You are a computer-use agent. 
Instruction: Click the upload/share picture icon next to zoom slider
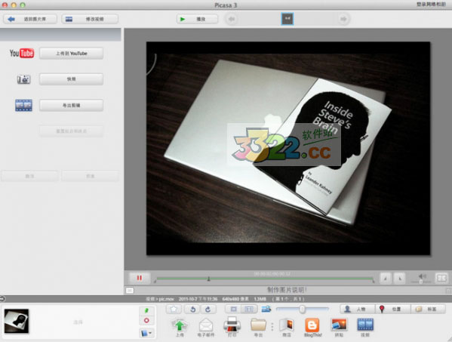point(266,309)
